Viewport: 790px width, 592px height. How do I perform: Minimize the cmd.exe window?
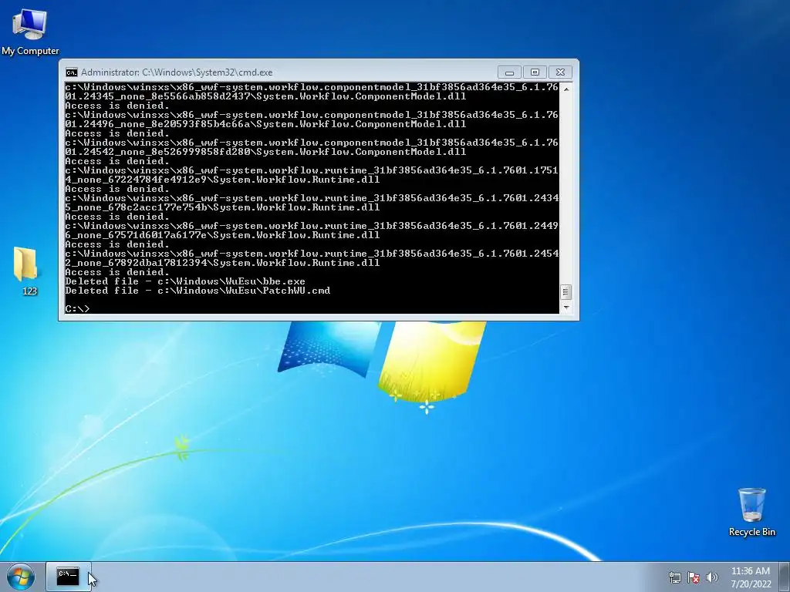click(509, 72)
